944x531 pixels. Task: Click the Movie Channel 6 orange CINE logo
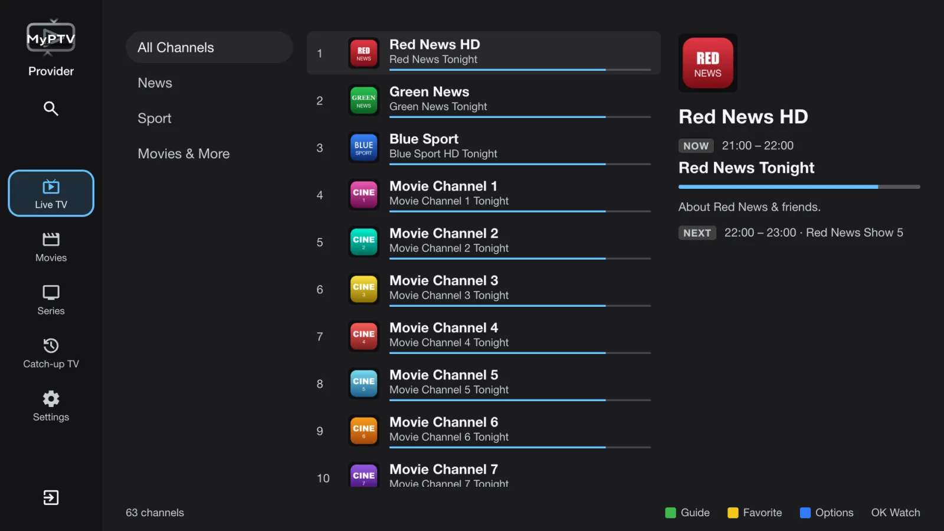(363, 431)
